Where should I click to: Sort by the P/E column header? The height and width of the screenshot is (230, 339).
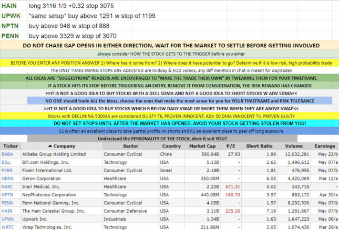point(231,146)
